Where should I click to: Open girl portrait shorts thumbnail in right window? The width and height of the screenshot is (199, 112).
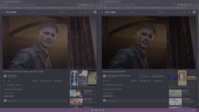point(183,78)
